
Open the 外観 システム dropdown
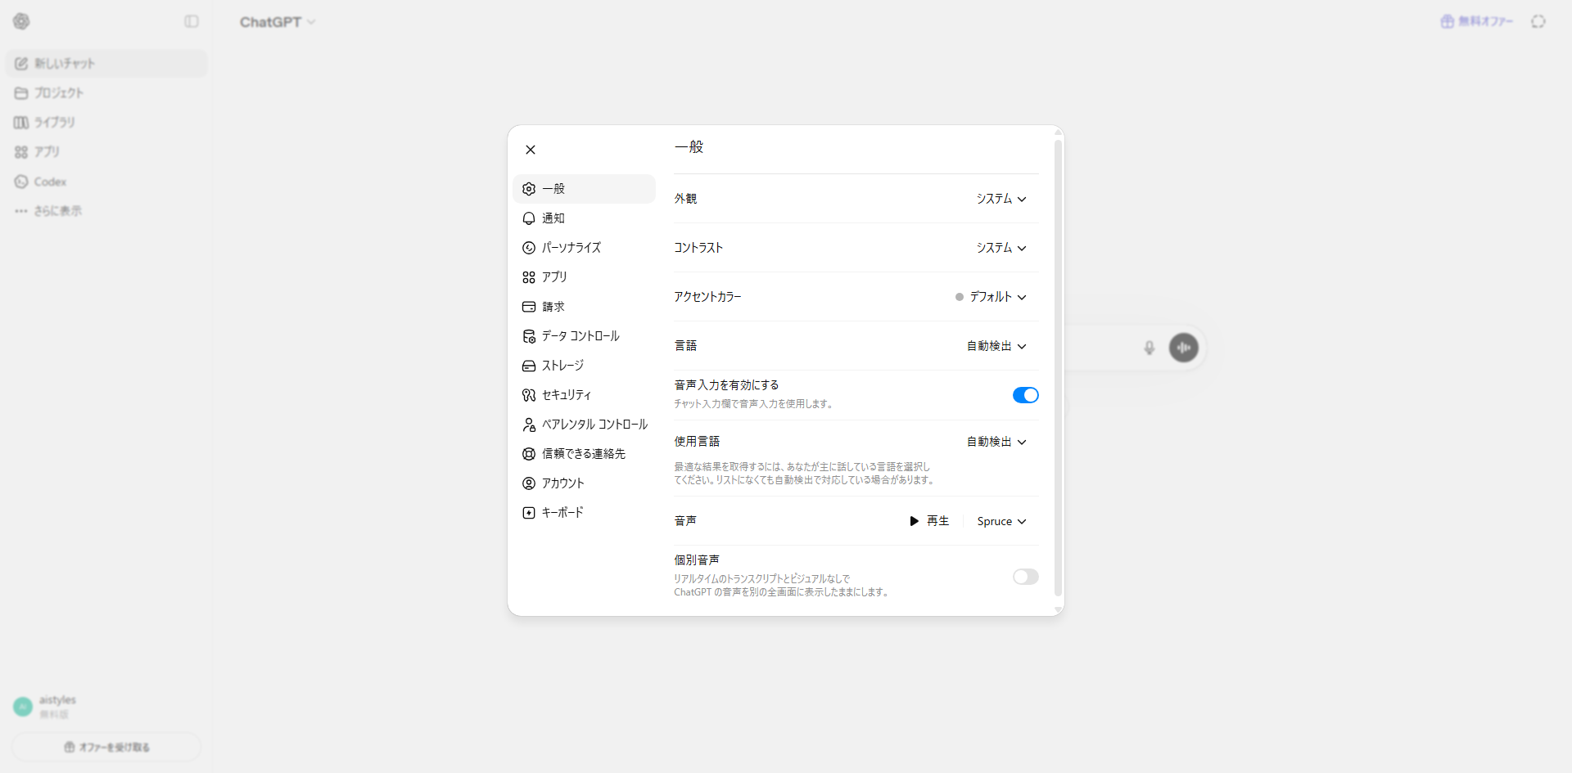tap(1001, 199)
